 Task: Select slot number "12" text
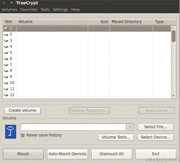click(12, 95)
